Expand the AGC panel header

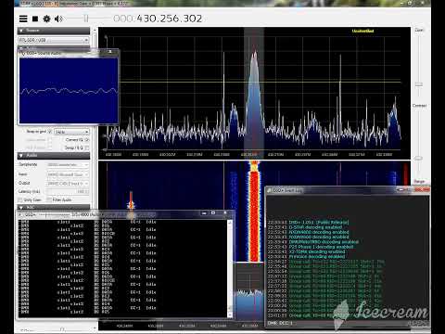point(54,207)
